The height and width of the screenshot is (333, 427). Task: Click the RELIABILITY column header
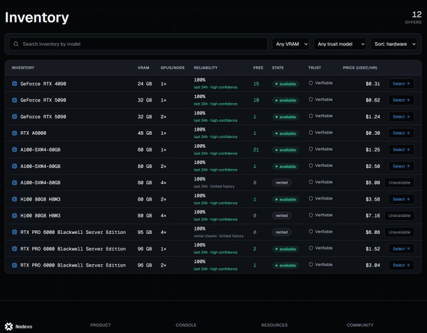coord(205,68)
